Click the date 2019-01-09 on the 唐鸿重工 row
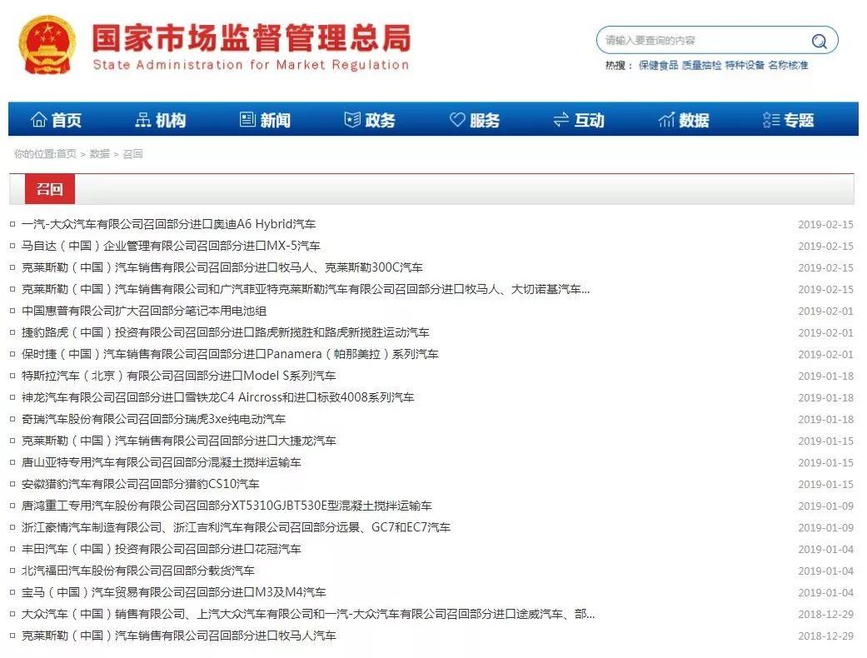 (825, 506)
